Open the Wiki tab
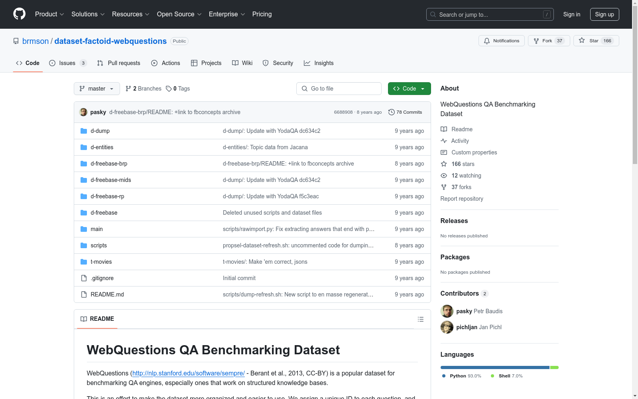This screenshot has height=399, width=638. (x=242, y=63)
